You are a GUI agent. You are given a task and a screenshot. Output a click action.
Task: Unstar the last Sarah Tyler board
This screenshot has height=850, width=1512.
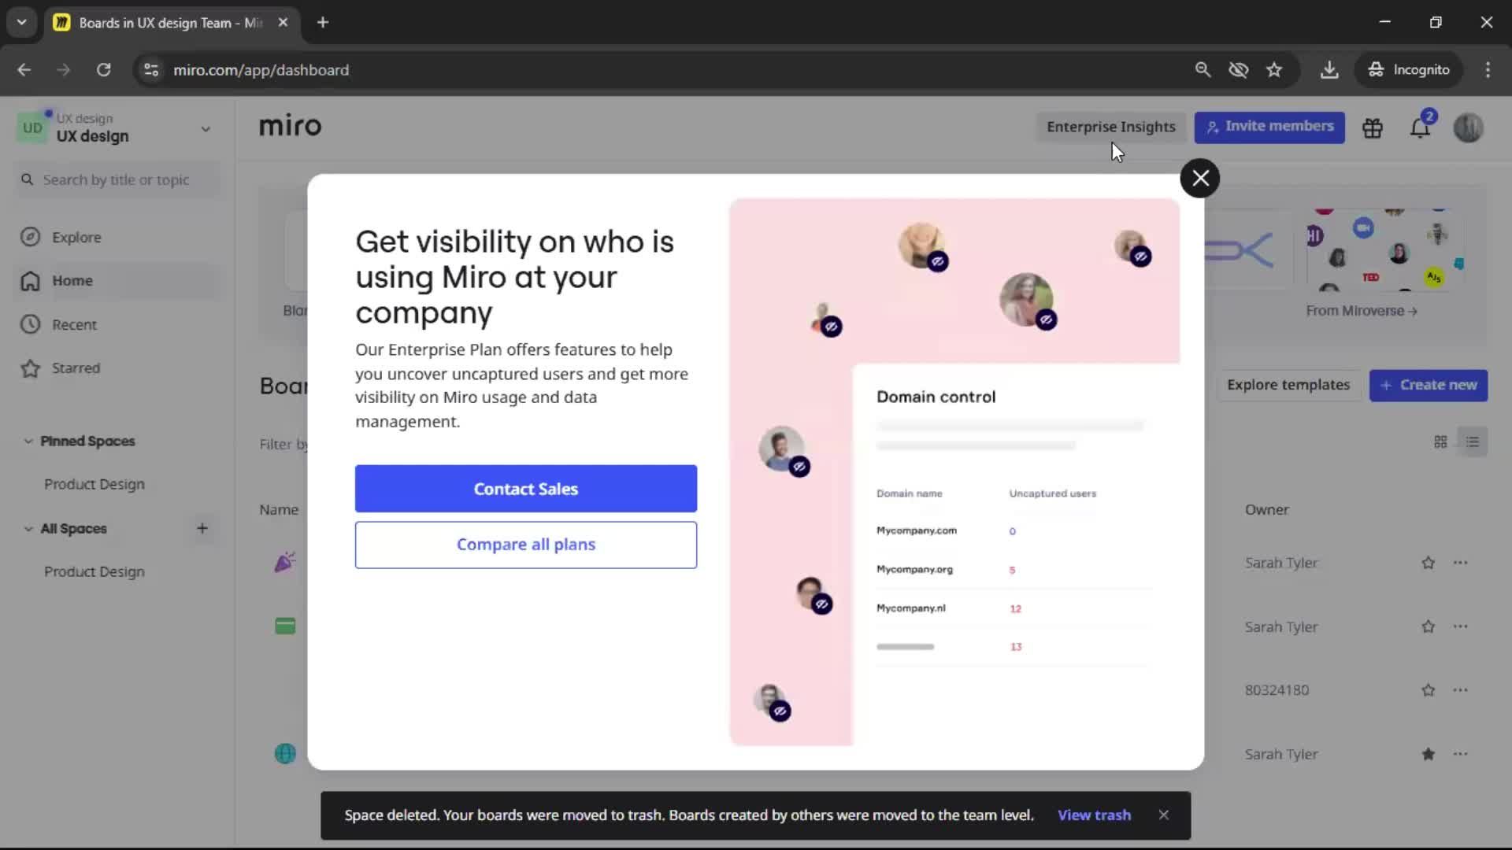[x=1429, y=754]
